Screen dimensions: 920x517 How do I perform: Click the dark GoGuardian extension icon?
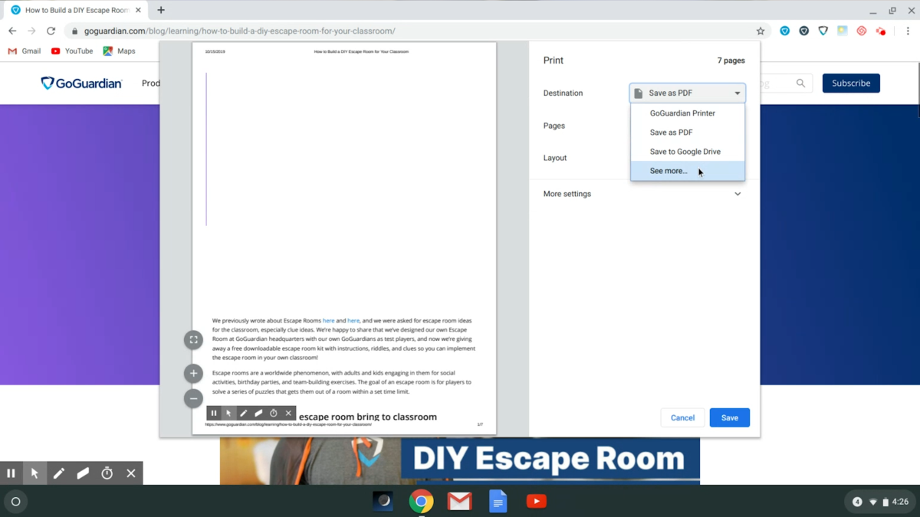click(x=803, y=31)
